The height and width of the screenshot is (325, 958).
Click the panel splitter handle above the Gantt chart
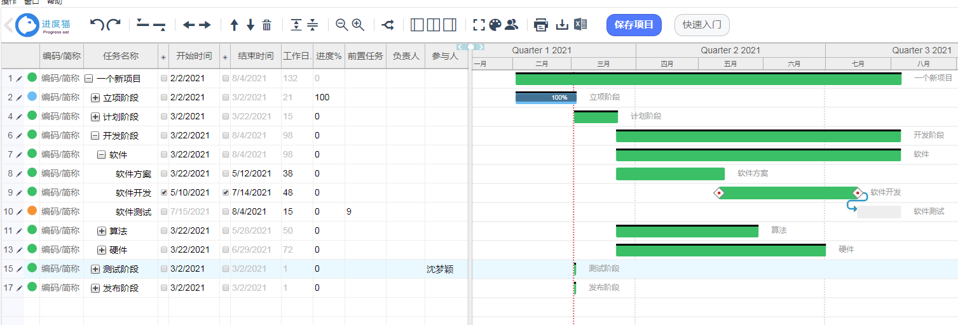(x=470, y=46)
